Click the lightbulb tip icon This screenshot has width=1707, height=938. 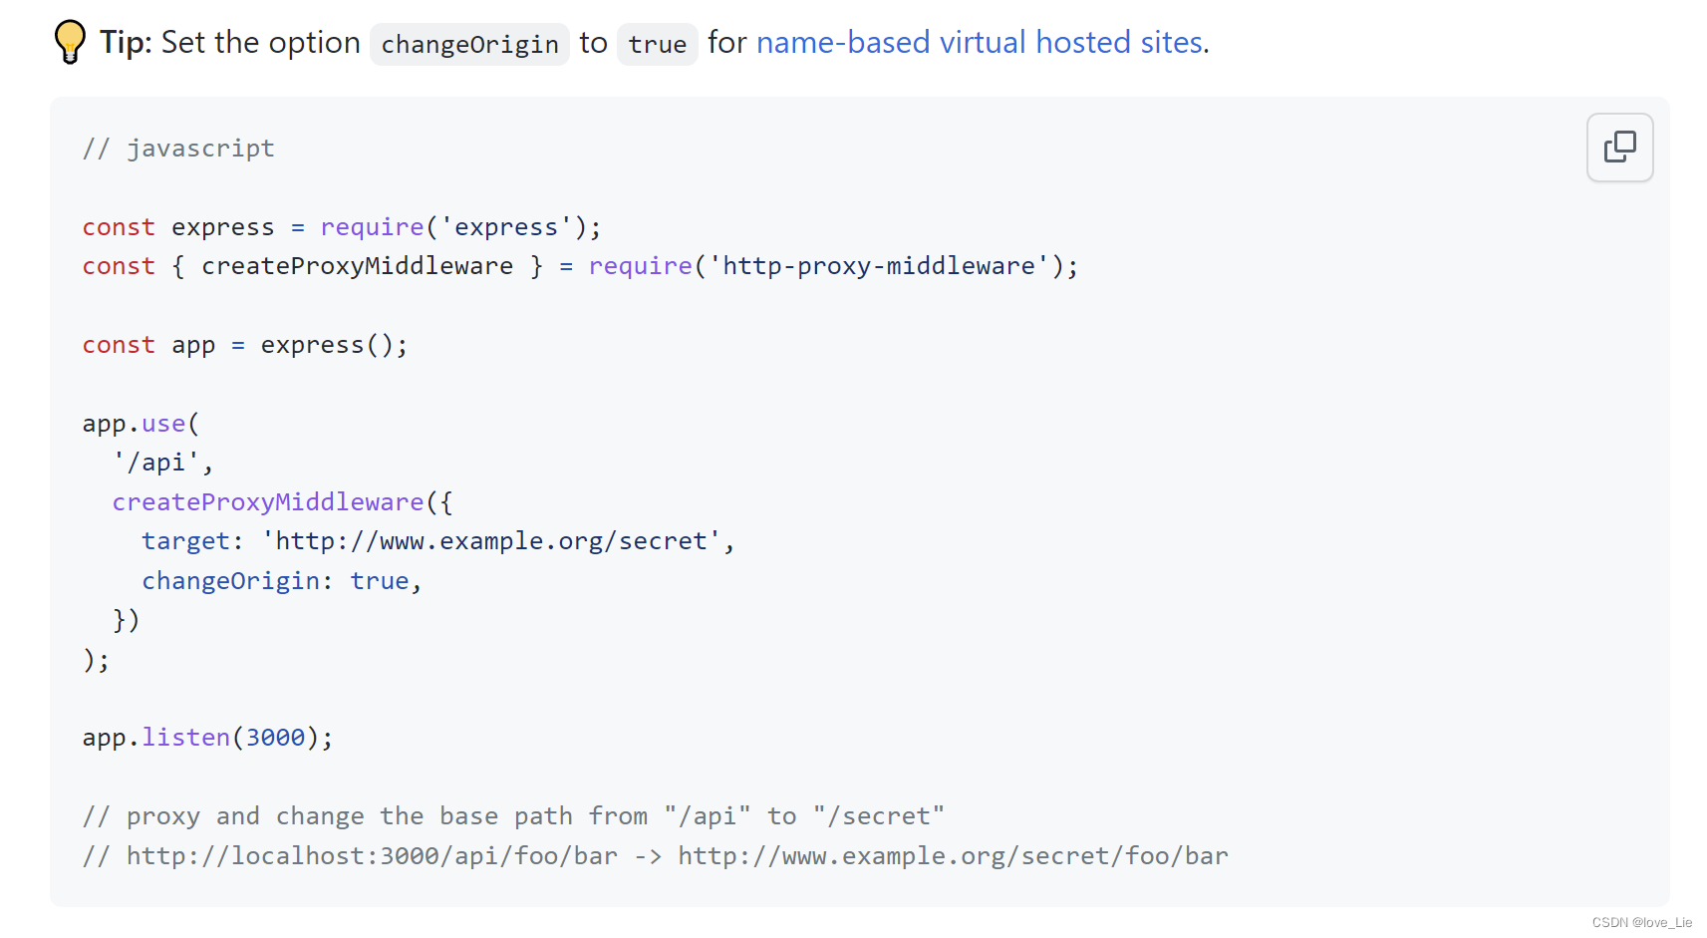70,42
